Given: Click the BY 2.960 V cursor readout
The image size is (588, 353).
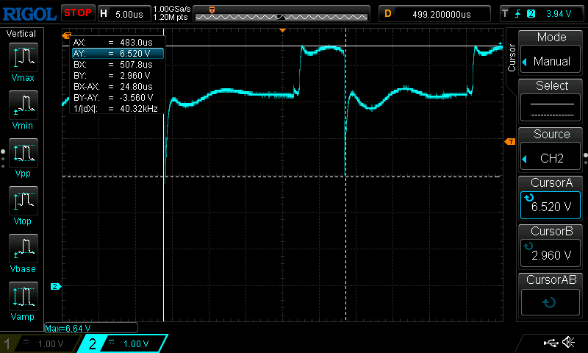Looking at the screenshot, I should tap(117, 76).
